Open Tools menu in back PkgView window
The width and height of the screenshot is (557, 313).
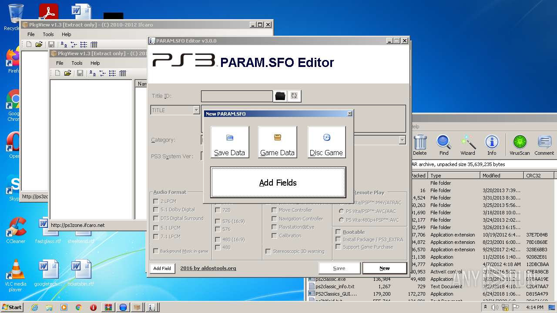(x=48, y=34)
